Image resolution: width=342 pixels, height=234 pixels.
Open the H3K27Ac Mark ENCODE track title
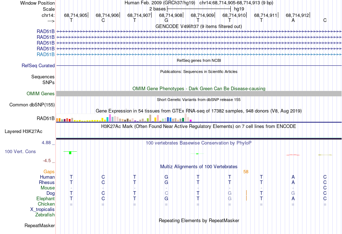[199, 127]
